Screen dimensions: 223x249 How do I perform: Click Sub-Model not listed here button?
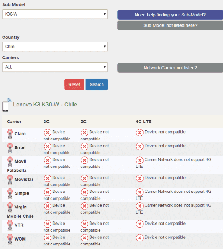tap(170, 25)
